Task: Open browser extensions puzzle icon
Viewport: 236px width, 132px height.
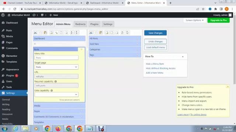Action: point(215,9)
